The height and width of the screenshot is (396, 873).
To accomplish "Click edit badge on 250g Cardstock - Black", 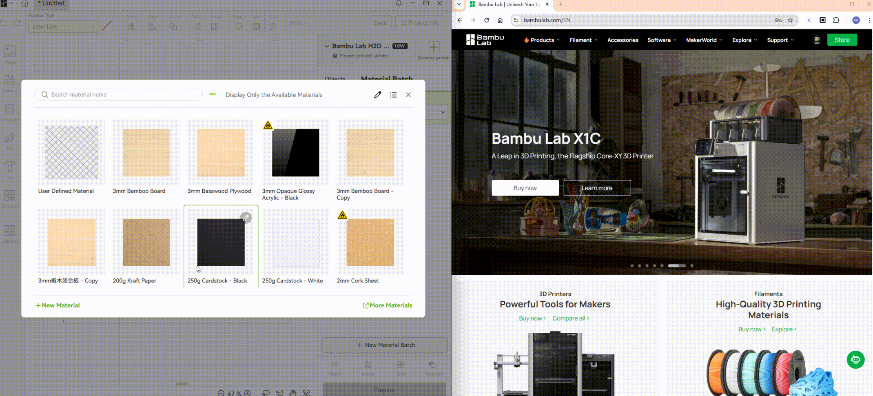I will pyautogui.click(x=246, y=218).
